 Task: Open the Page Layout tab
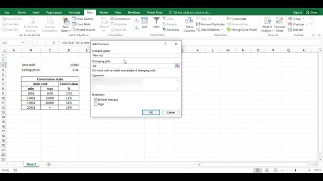[x=54, y=13]
